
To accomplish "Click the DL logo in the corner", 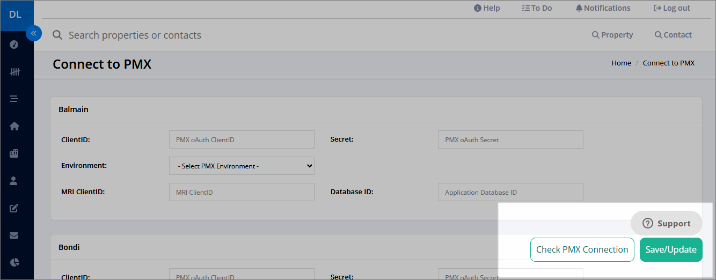I will tap(16, 14).
